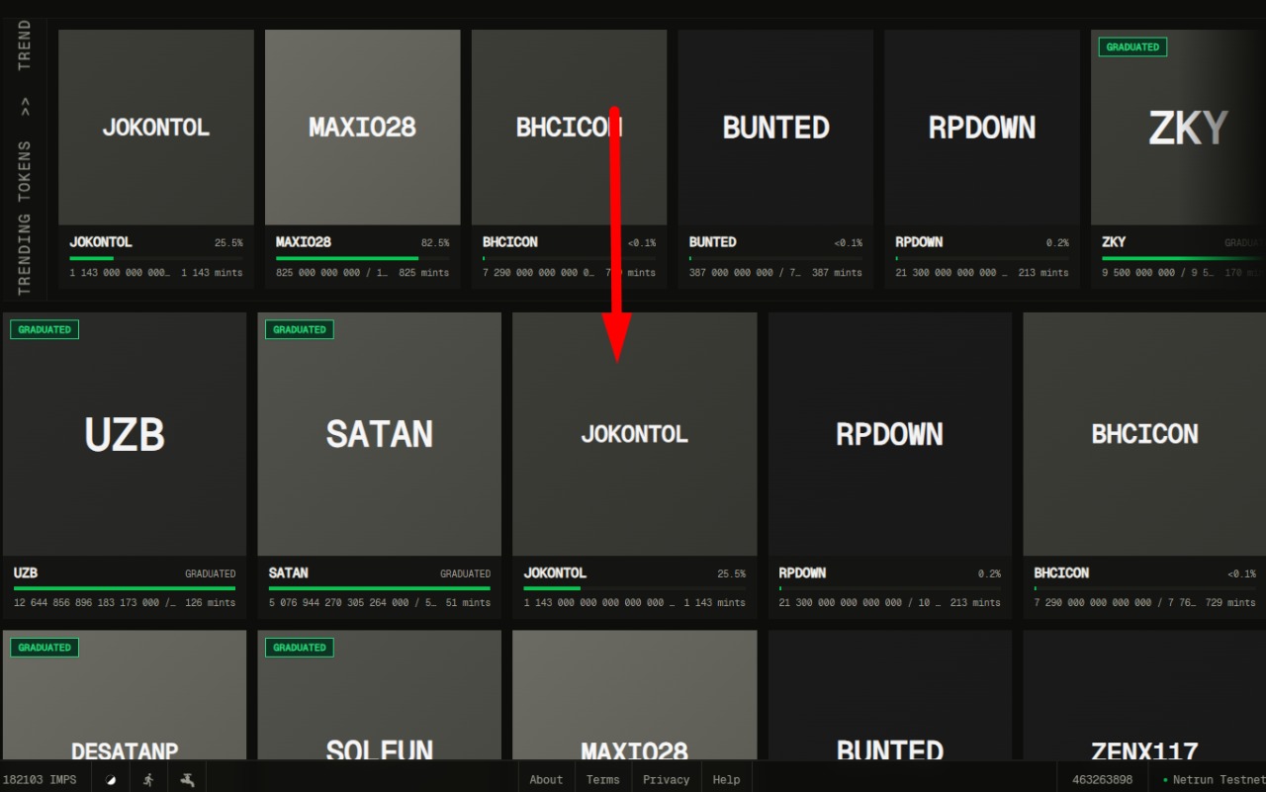Click 25.5% on the main grid JOKONTOL card
Viewport: 1266px width, 792px height.
pyautogui.click(x=732, y=573)
